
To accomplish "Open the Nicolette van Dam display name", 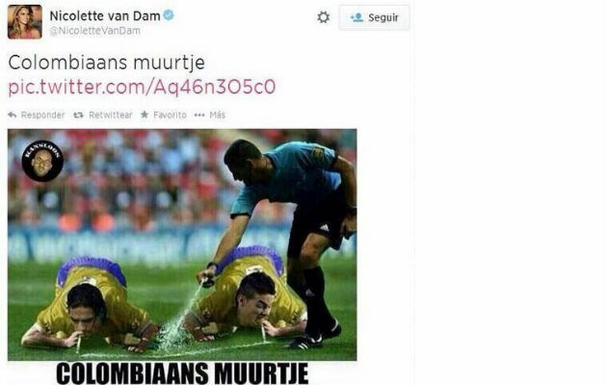I will click(105, 15).
